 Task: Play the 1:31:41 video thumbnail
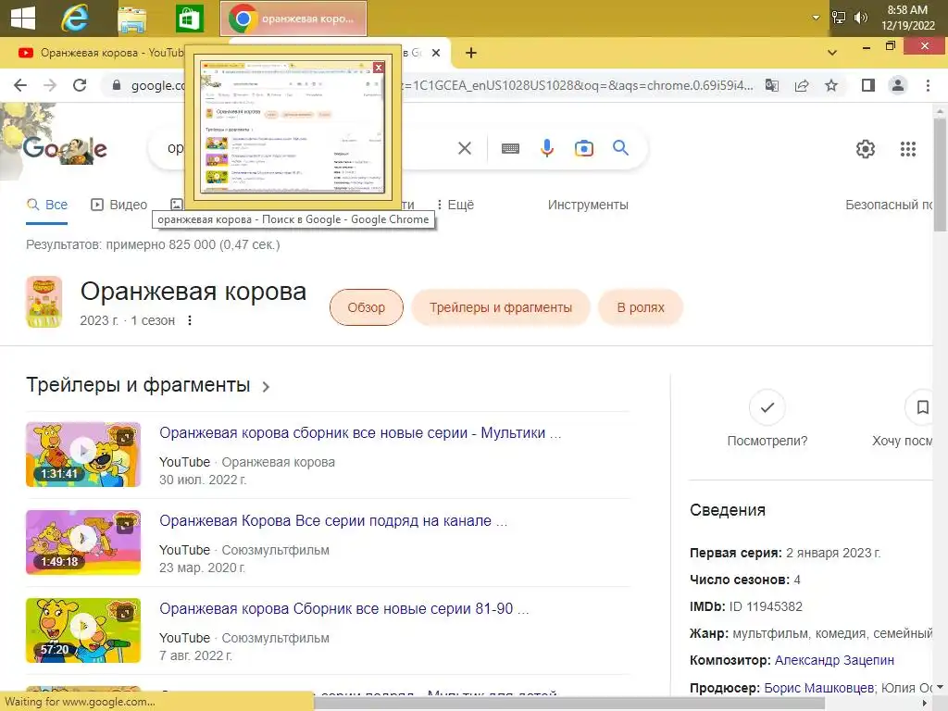click(x=83, y=454)
